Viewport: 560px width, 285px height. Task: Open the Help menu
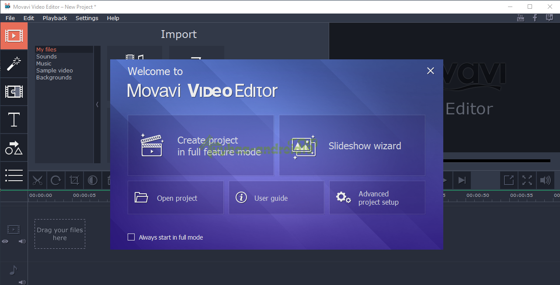pos(113,18)
